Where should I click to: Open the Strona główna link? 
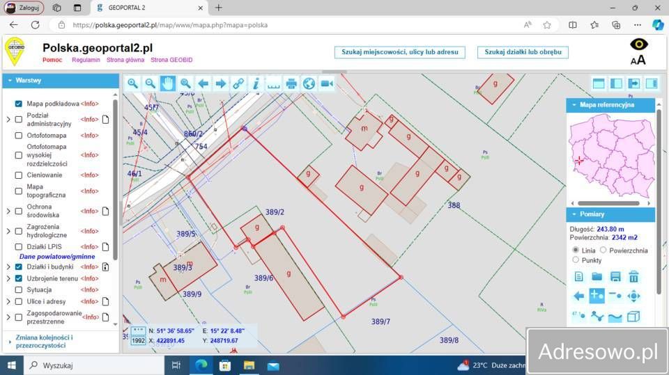coord(125,60)
